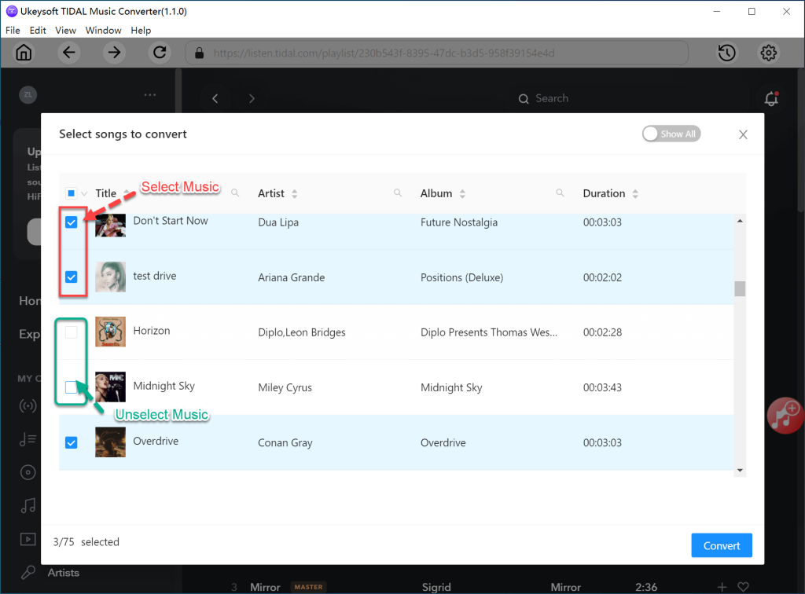Viewport: 805px width, 594px height.
Task: Click the Convert button
Action: (x=721, y=544)
